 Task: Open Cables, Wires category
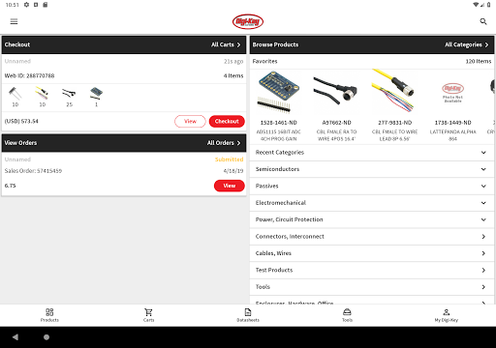pos(372,253)
